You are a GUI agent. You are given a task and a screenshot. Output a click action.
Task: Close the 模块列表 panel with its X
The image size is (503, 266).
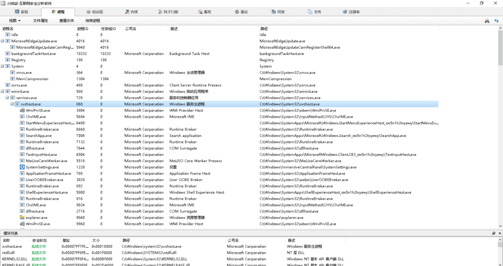coord(500,233)
